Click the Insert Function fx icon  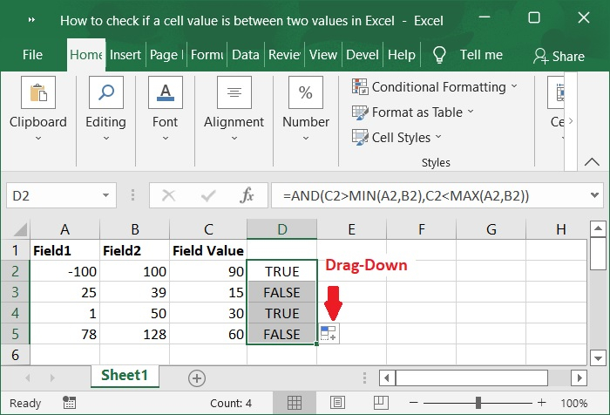click(x=247, y=195)
